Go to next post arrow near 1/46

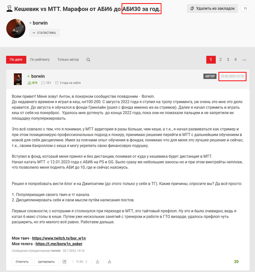coord(86,262)
